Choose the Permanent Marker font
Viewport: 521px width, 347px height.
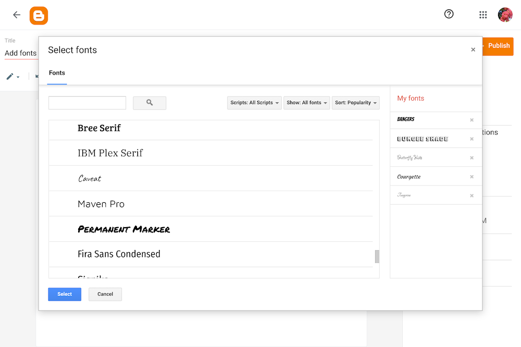pos(210,229)
